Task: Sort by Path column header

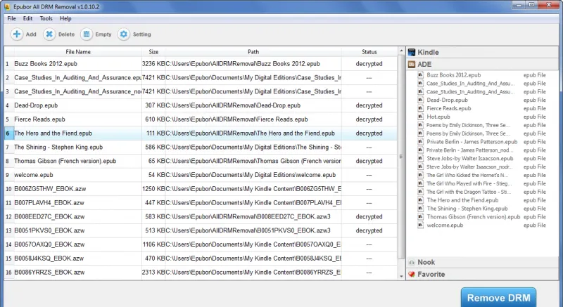Action: coord(253,52)
